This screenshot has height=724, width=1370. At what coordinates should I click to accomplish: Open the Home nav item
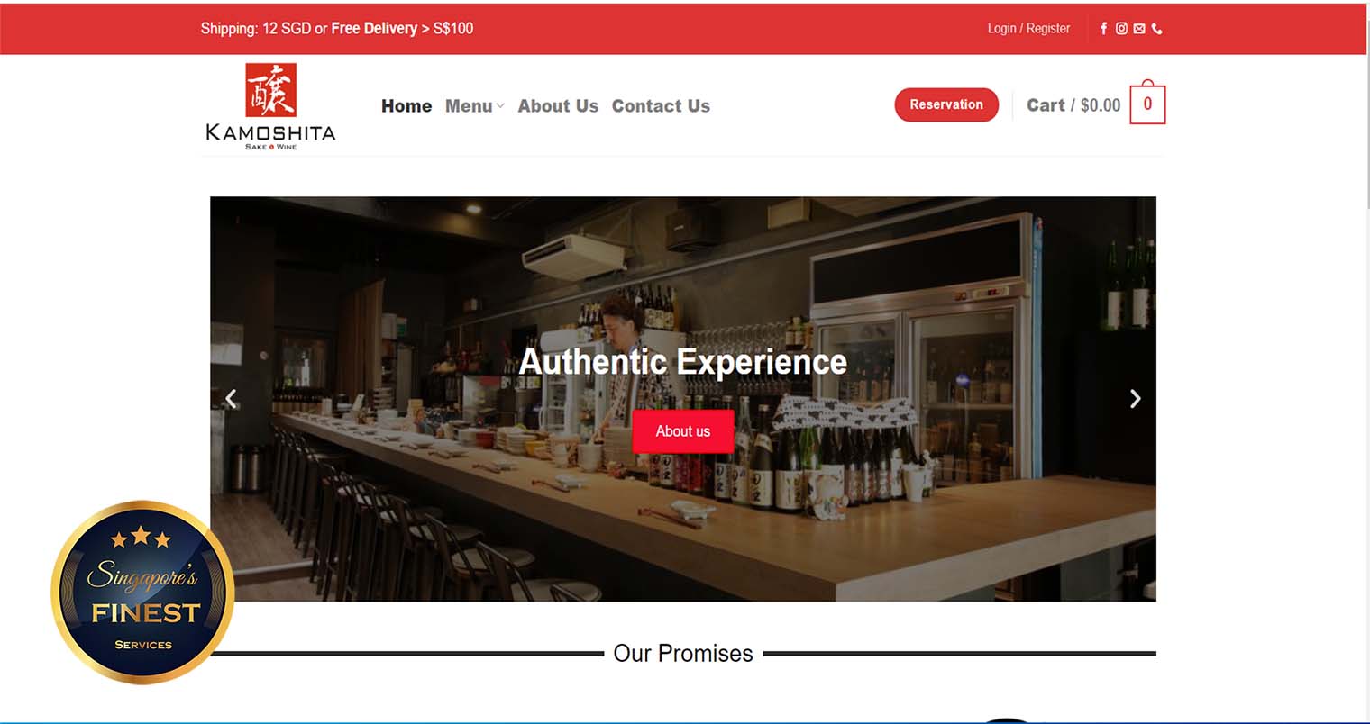[406, 106]
